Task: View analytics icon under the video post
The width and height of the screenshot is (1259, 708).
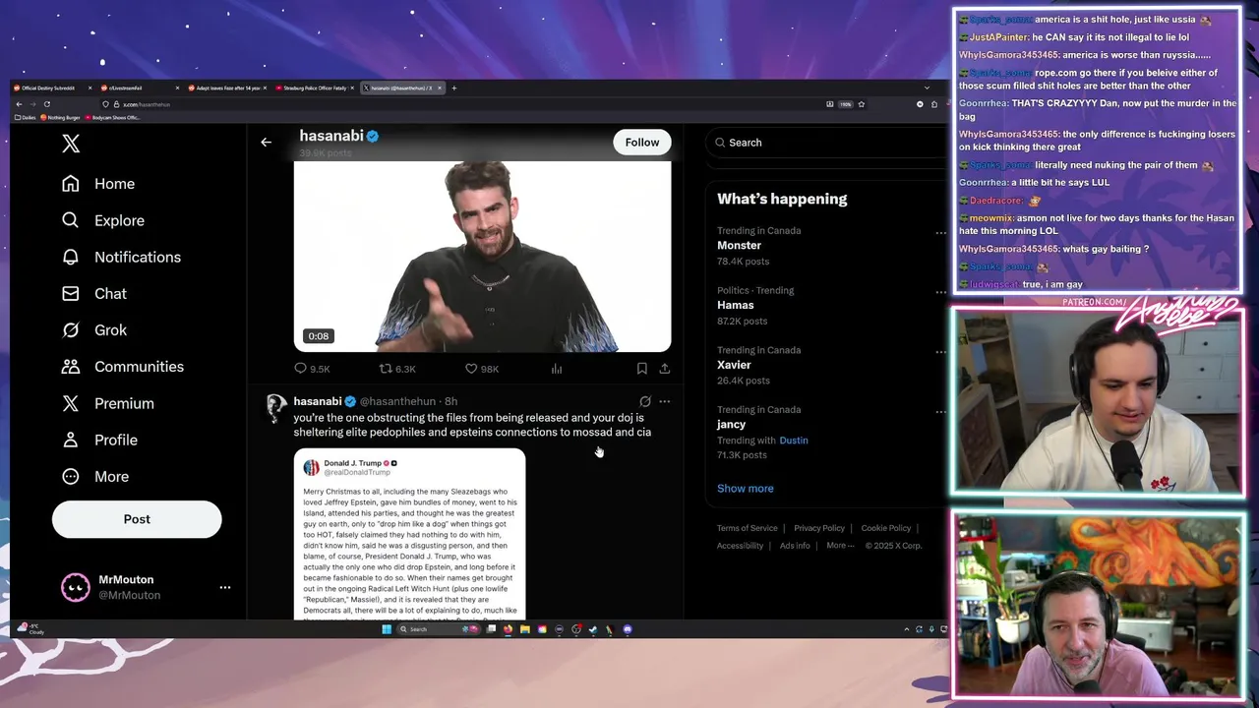Action: (x=557, y=369)
